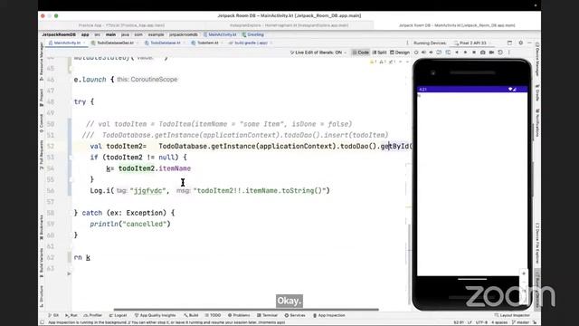Switch editor to Split view
Screen dimensions: 579x326
coord(379,53)
